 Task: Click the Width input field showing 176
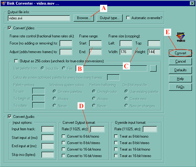coord(126,52)
